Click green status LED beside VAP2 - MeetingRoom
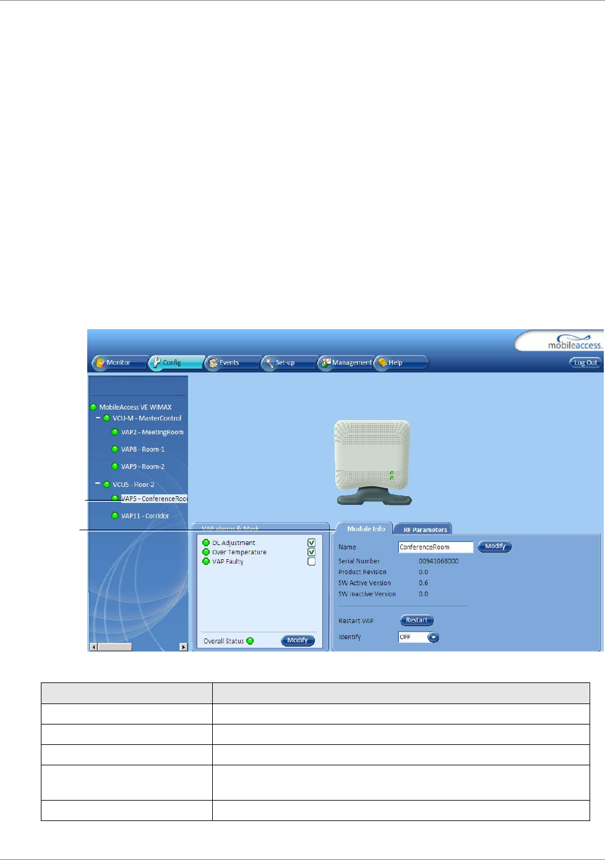605x860 pixels. tap(115, 432)
